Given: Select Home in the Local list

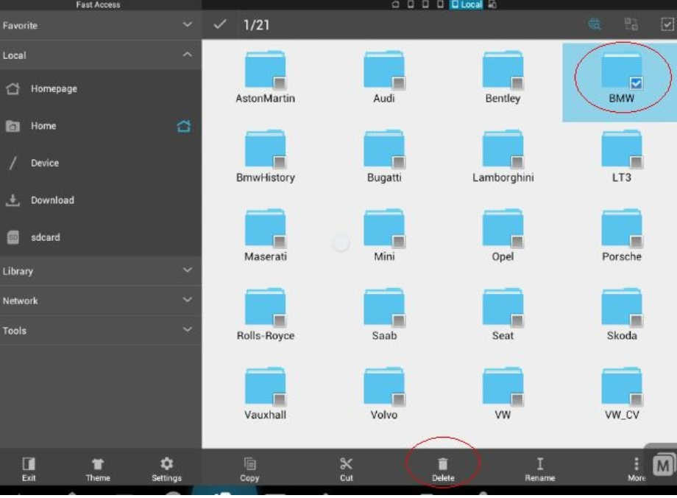Looking at the screenshot, I should 101,126.
